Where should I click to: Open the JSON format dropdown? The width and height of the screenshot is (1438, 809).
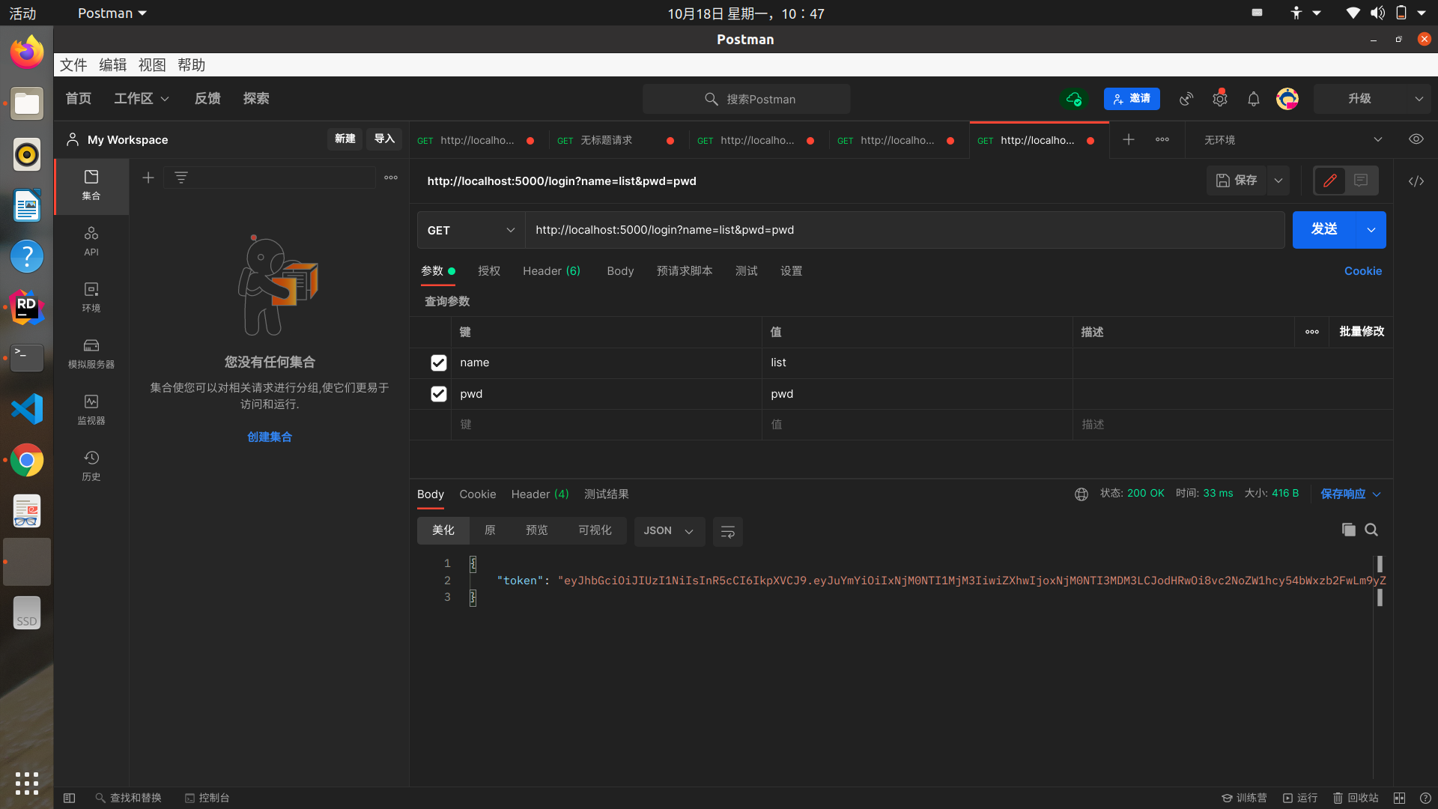pyautogui.click(x=670, y=531)
